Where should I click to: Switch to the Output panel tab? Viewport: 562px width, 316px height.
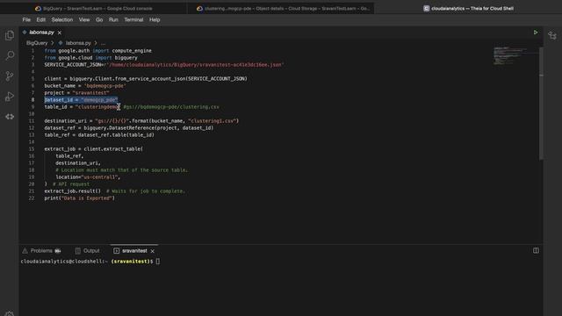(x=88, y=251)
